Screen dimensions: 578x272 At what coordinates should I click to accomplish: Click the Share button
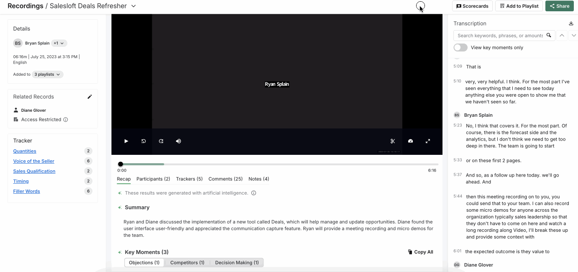click(559, 6)
